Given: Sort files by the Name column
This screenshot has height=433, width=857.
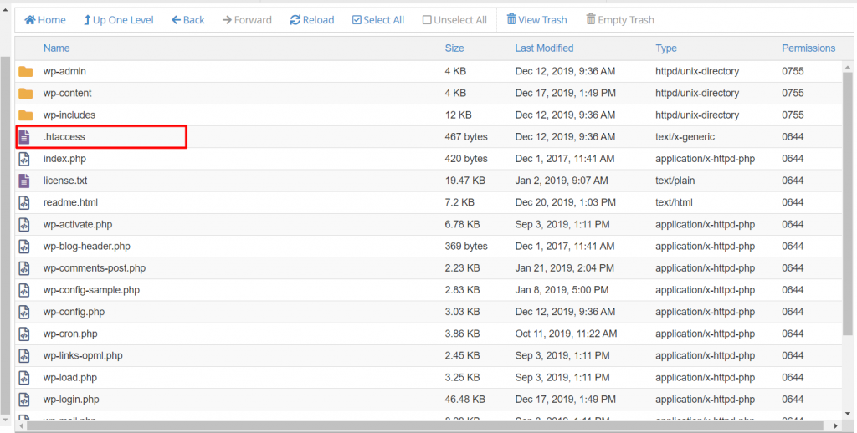Looking at the screenshot, I should [57, 48].
